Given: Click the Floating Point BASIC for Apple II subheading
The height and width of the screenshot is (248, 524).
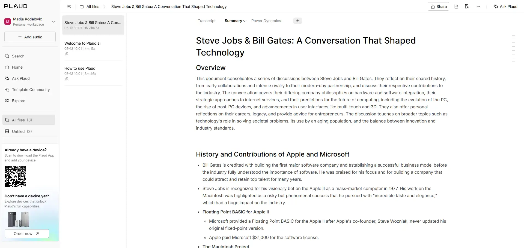Looking at the screenshot, I should pyautogui.click(x=236, y=212).
